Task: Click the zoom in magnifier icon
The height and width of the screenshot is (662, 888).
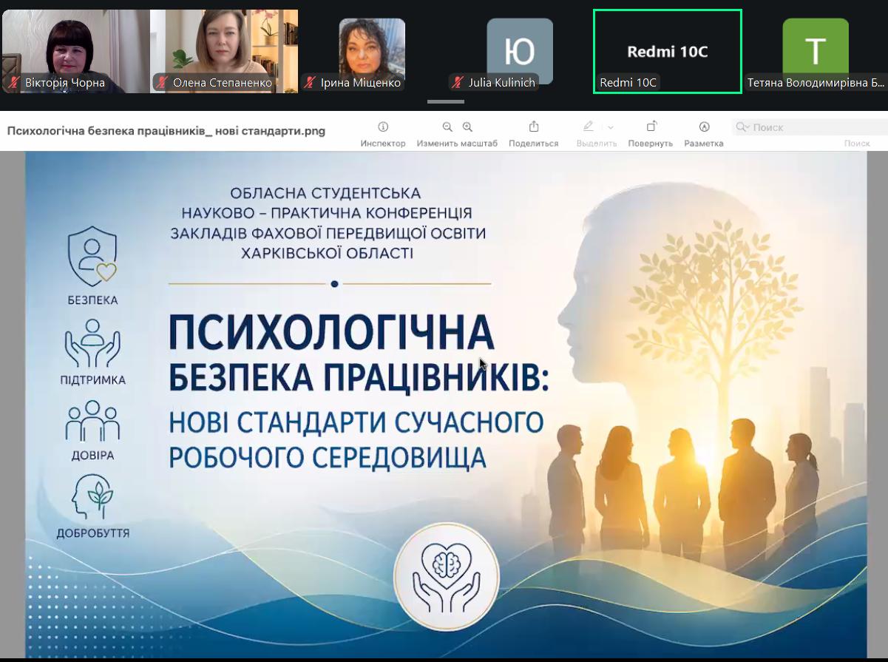Action: [x=467, y=126]
